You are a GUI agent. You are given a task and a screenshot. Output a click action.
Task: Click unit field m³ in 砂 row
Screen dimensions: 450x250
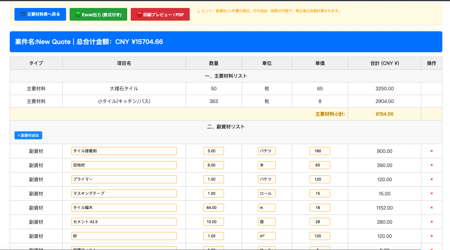(267, 236)
